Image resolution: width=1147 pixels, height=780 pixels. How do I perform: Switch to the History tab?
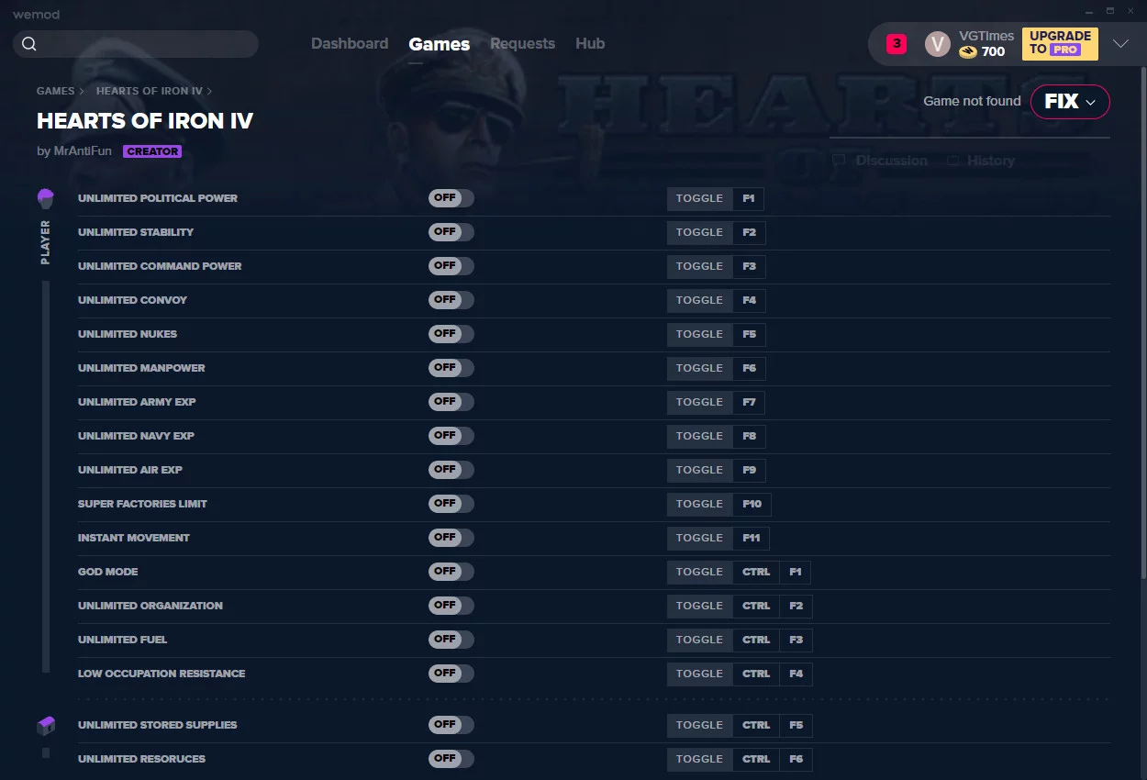[x=981, y=161]
